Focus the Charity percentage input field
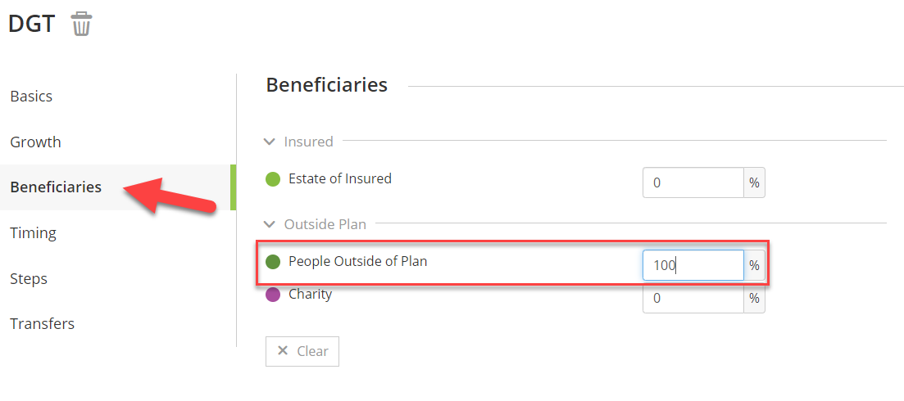Image resolution: width=904 pixels, height=401 pixels. (x=693, y=299)
